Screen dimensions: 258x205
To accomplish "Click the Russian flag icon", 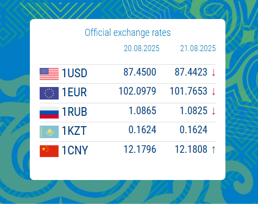I will pyautogui.click(x=49, y=113).
